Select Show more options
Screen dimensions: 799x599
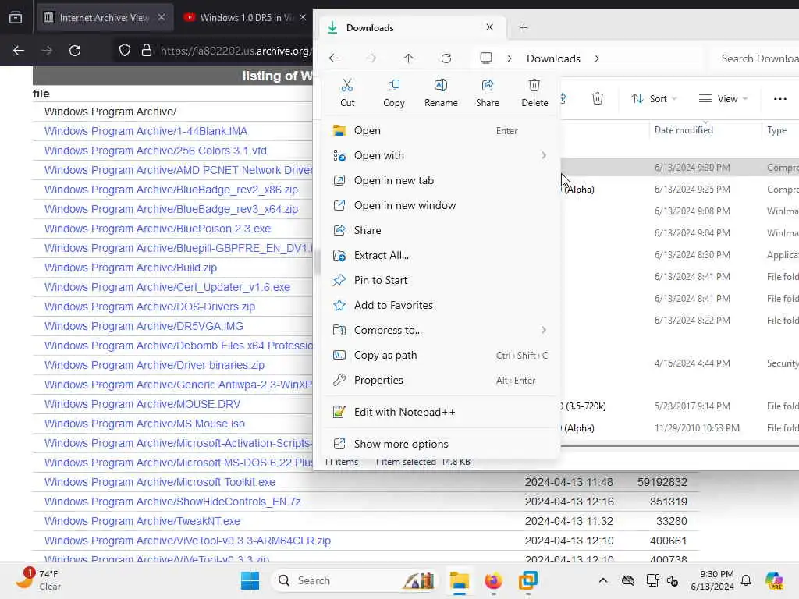click(x=442, y=444)
